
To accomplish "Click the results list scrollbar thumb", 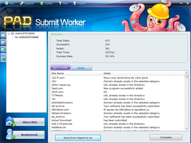I will 186,76.
